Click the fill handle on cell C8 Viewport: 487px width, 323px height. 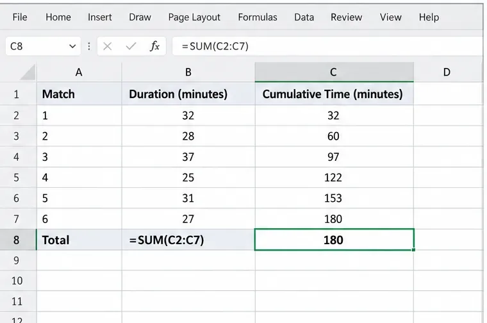click(x=413, y=250)
